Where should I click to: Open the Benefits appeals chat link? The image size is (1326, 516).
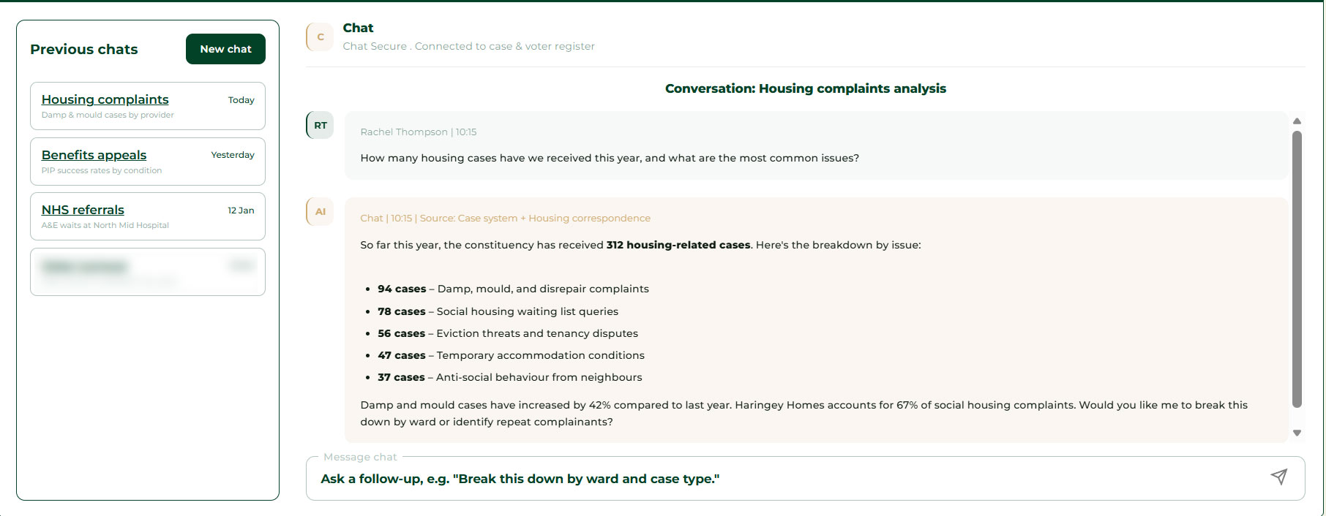pyautogui.click(x=94, y=155)
